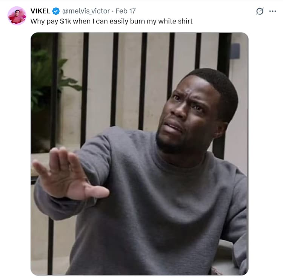Click the gray wall device in the photo's corner
This screenshot has width=283, height=280.
235,51
